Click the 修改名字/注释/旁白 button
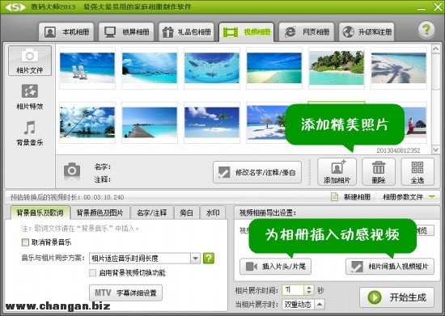 coord(257,172)
